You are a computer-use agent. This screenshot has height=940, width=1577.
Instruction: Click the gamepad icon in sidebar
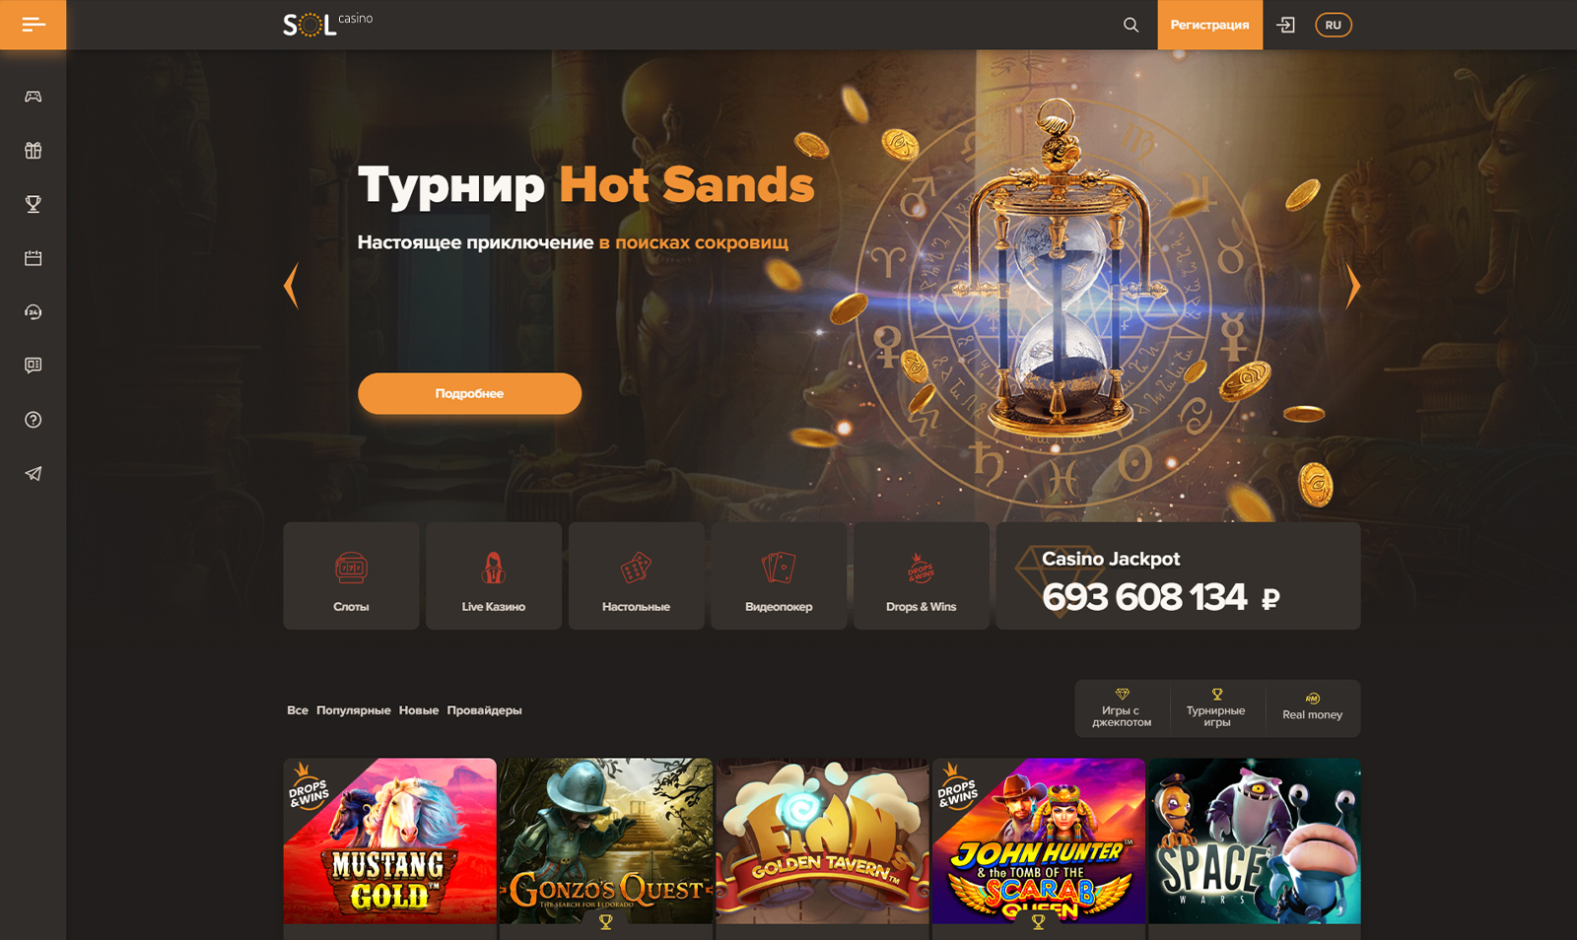33,97
